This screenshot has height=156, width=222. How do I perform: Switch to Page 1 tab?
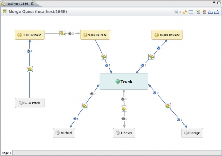7,153
